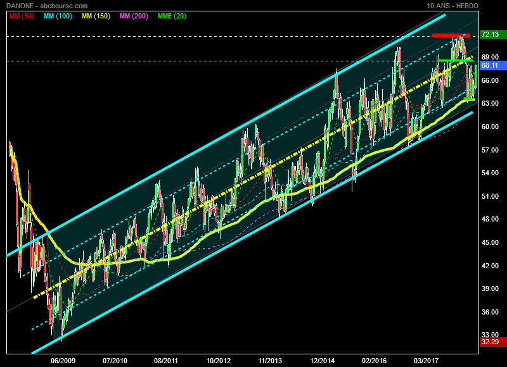Screen dimensions: 507x367
Task: Click the 36.00 price axis label
Action: [490, 312]
